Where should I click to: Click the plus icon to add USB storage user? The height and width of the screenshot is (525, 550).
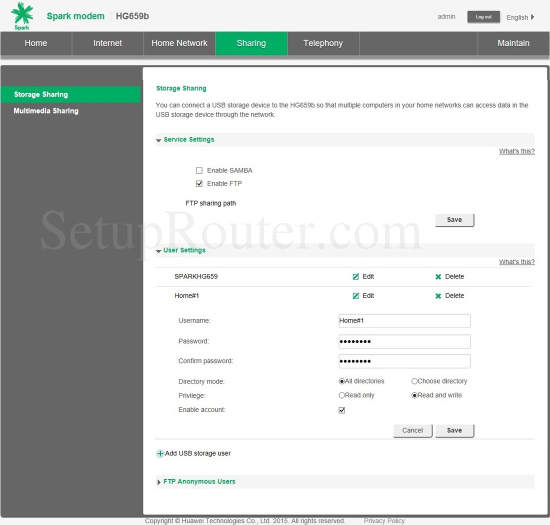point(160,453)
